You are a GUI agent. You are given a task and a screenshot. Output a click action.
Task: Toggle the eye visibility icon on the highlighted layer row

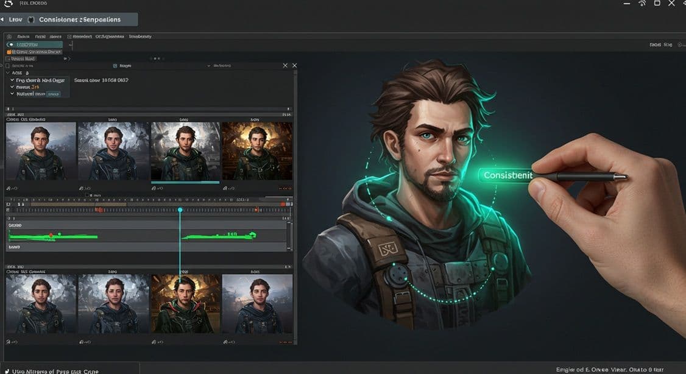coord(10,44)
